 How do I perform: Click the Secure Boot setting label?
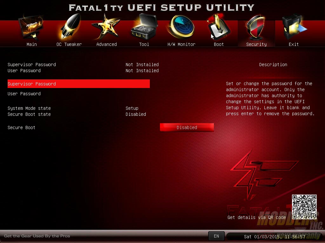coord(21,128)
